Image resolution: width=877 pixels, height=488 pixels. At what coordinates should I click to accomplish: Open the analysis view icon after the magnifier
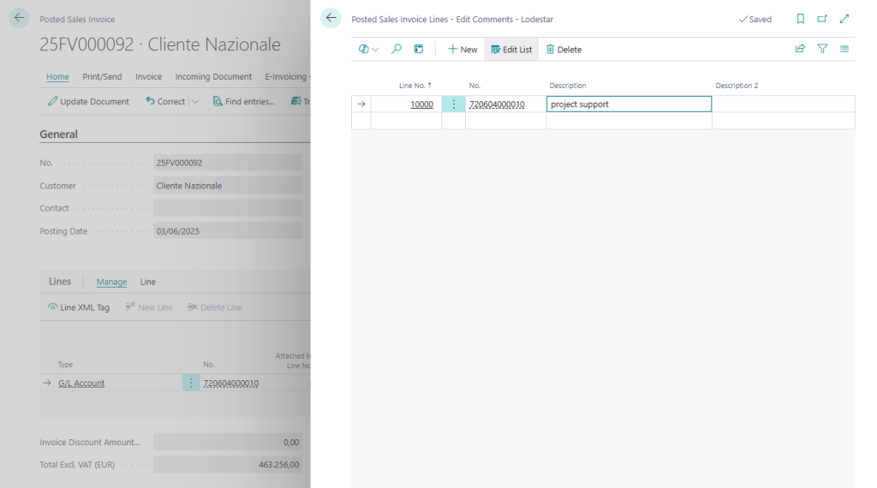click(419, 50)
